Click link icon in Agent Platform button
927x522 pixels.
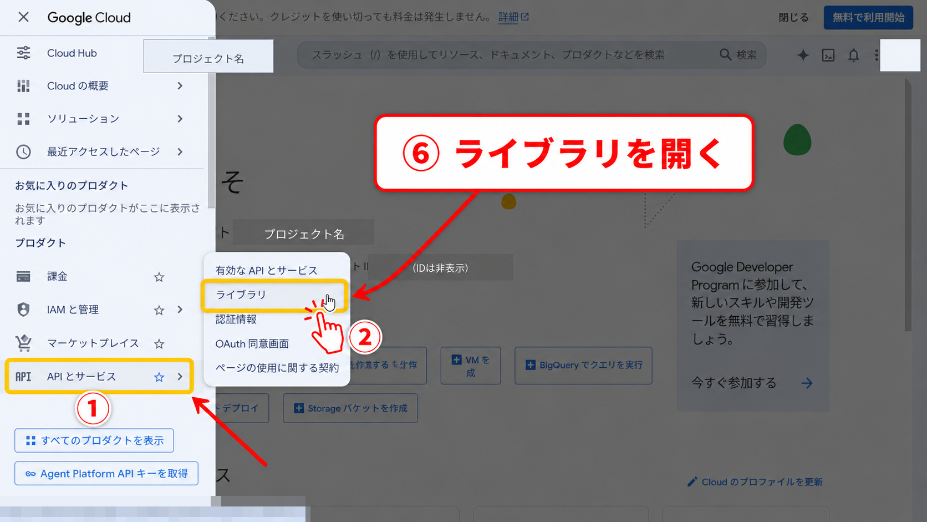(x=30, y=474)
